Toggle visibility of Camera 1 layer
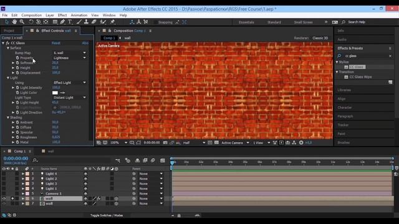The width and height of the screenshot is (399, 224). tap(4, 194)
